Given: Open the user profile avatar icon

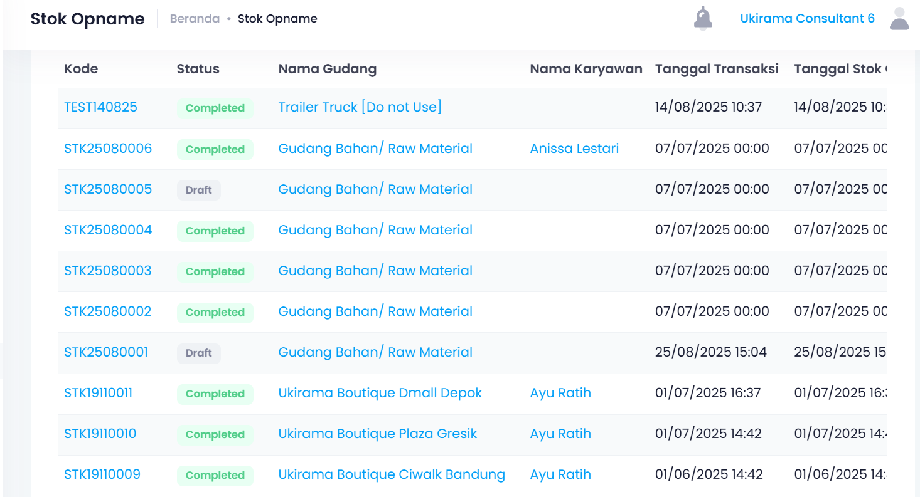Looking at the screenshot, I should click(899, 18).
